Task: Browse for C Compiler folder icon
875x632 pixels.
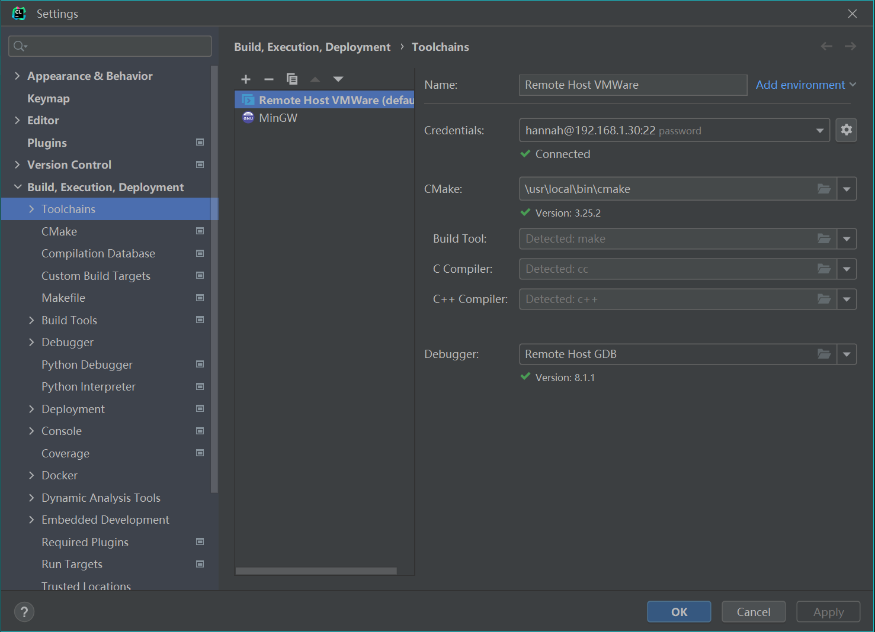Action: point(824,269)
